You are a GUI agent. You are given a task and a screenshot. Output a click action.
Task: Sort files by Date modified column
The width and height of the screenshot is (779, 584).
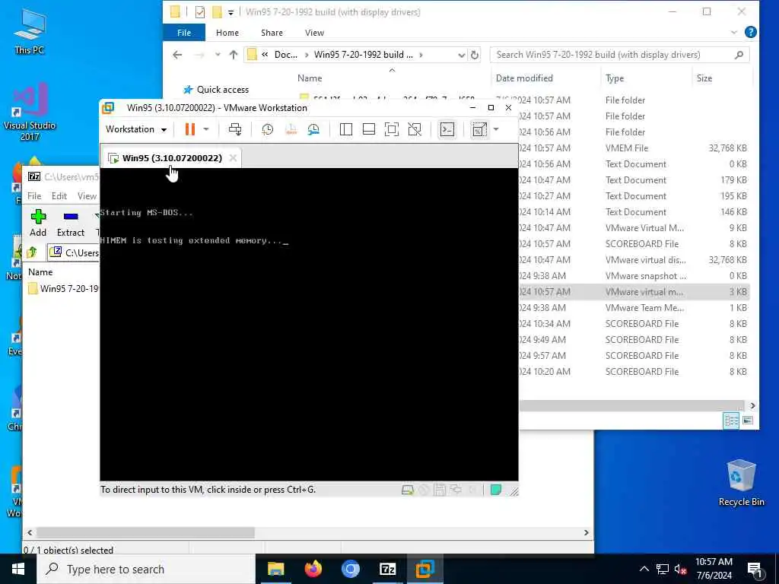[x=524, y=78]
